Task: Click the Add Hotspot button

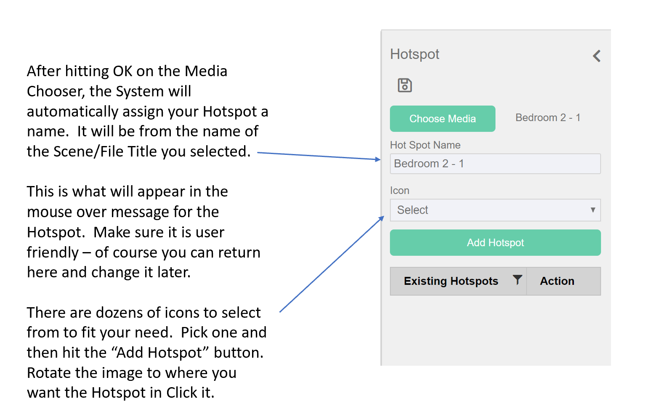Action: 495,242
